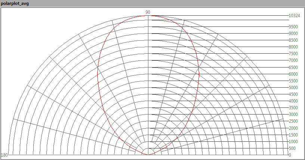Click the 9000 radial scale label

[x=293, y=34]
